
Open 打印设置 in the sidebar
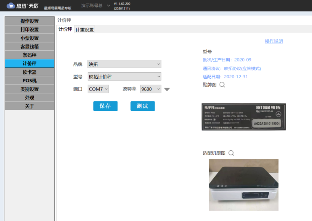(29, 29)
